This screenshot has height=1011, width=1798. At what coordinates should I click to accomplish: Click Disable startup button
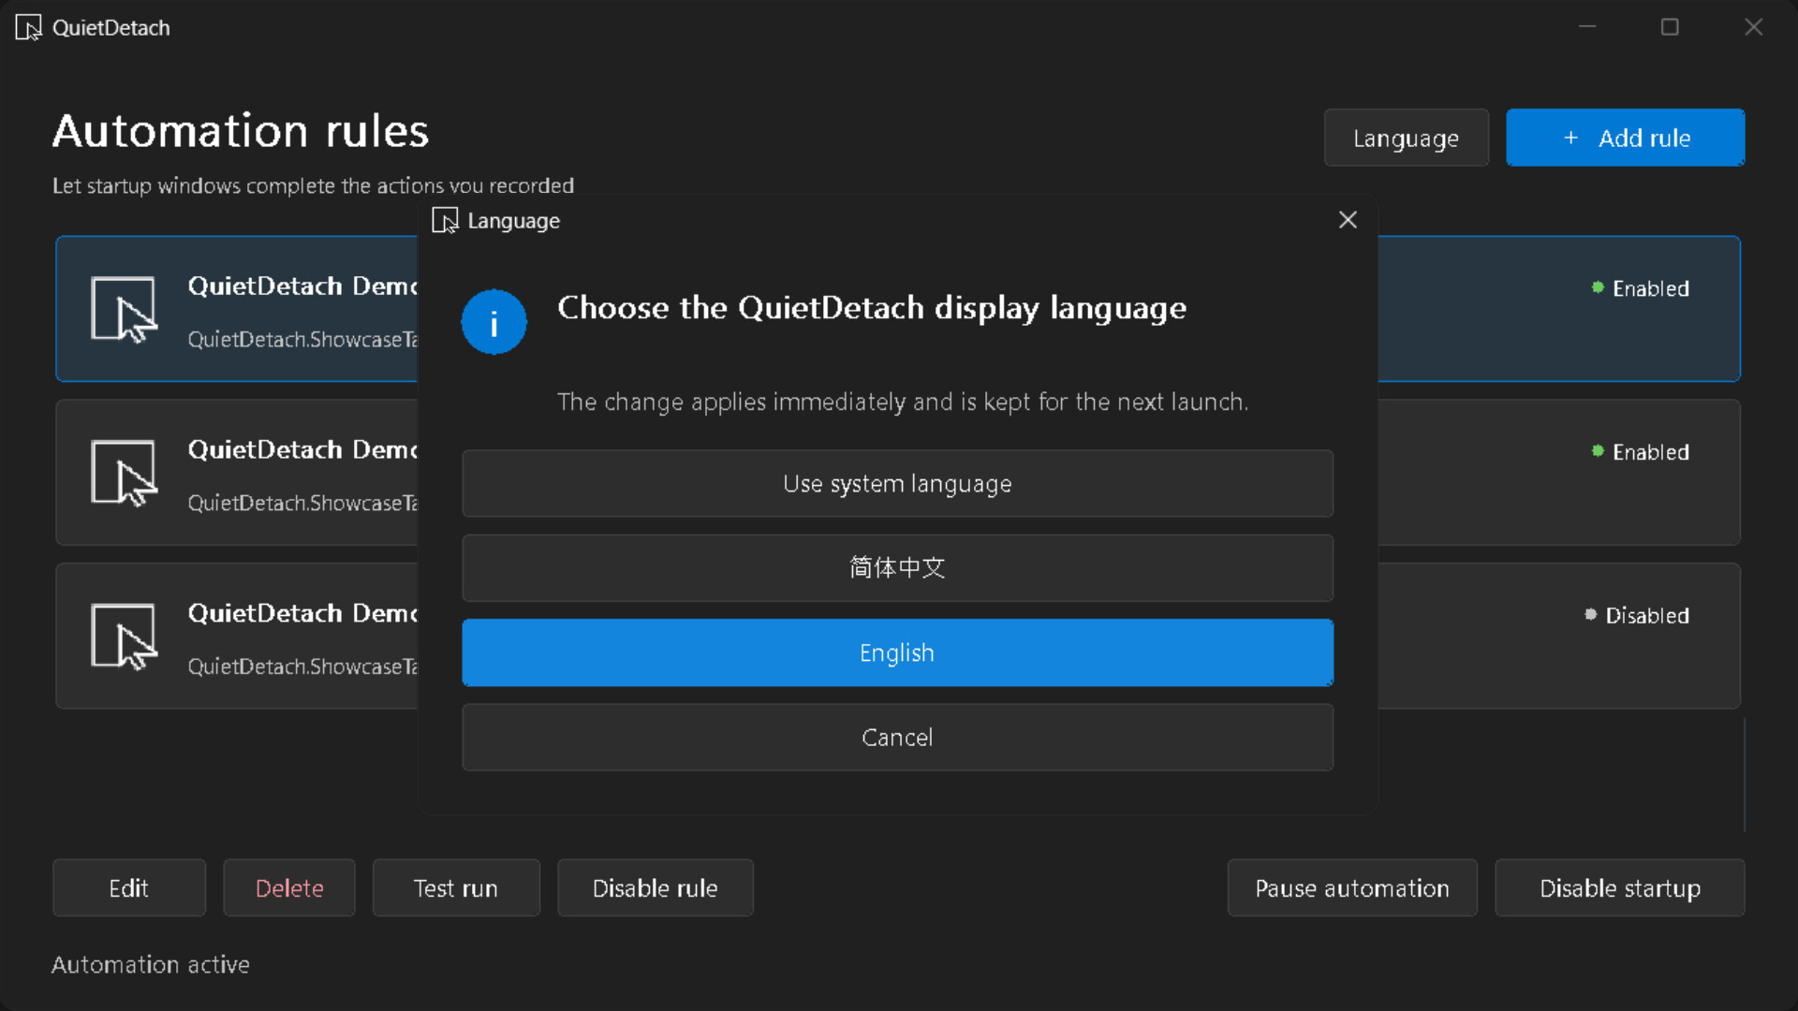tap(1620, 887)
